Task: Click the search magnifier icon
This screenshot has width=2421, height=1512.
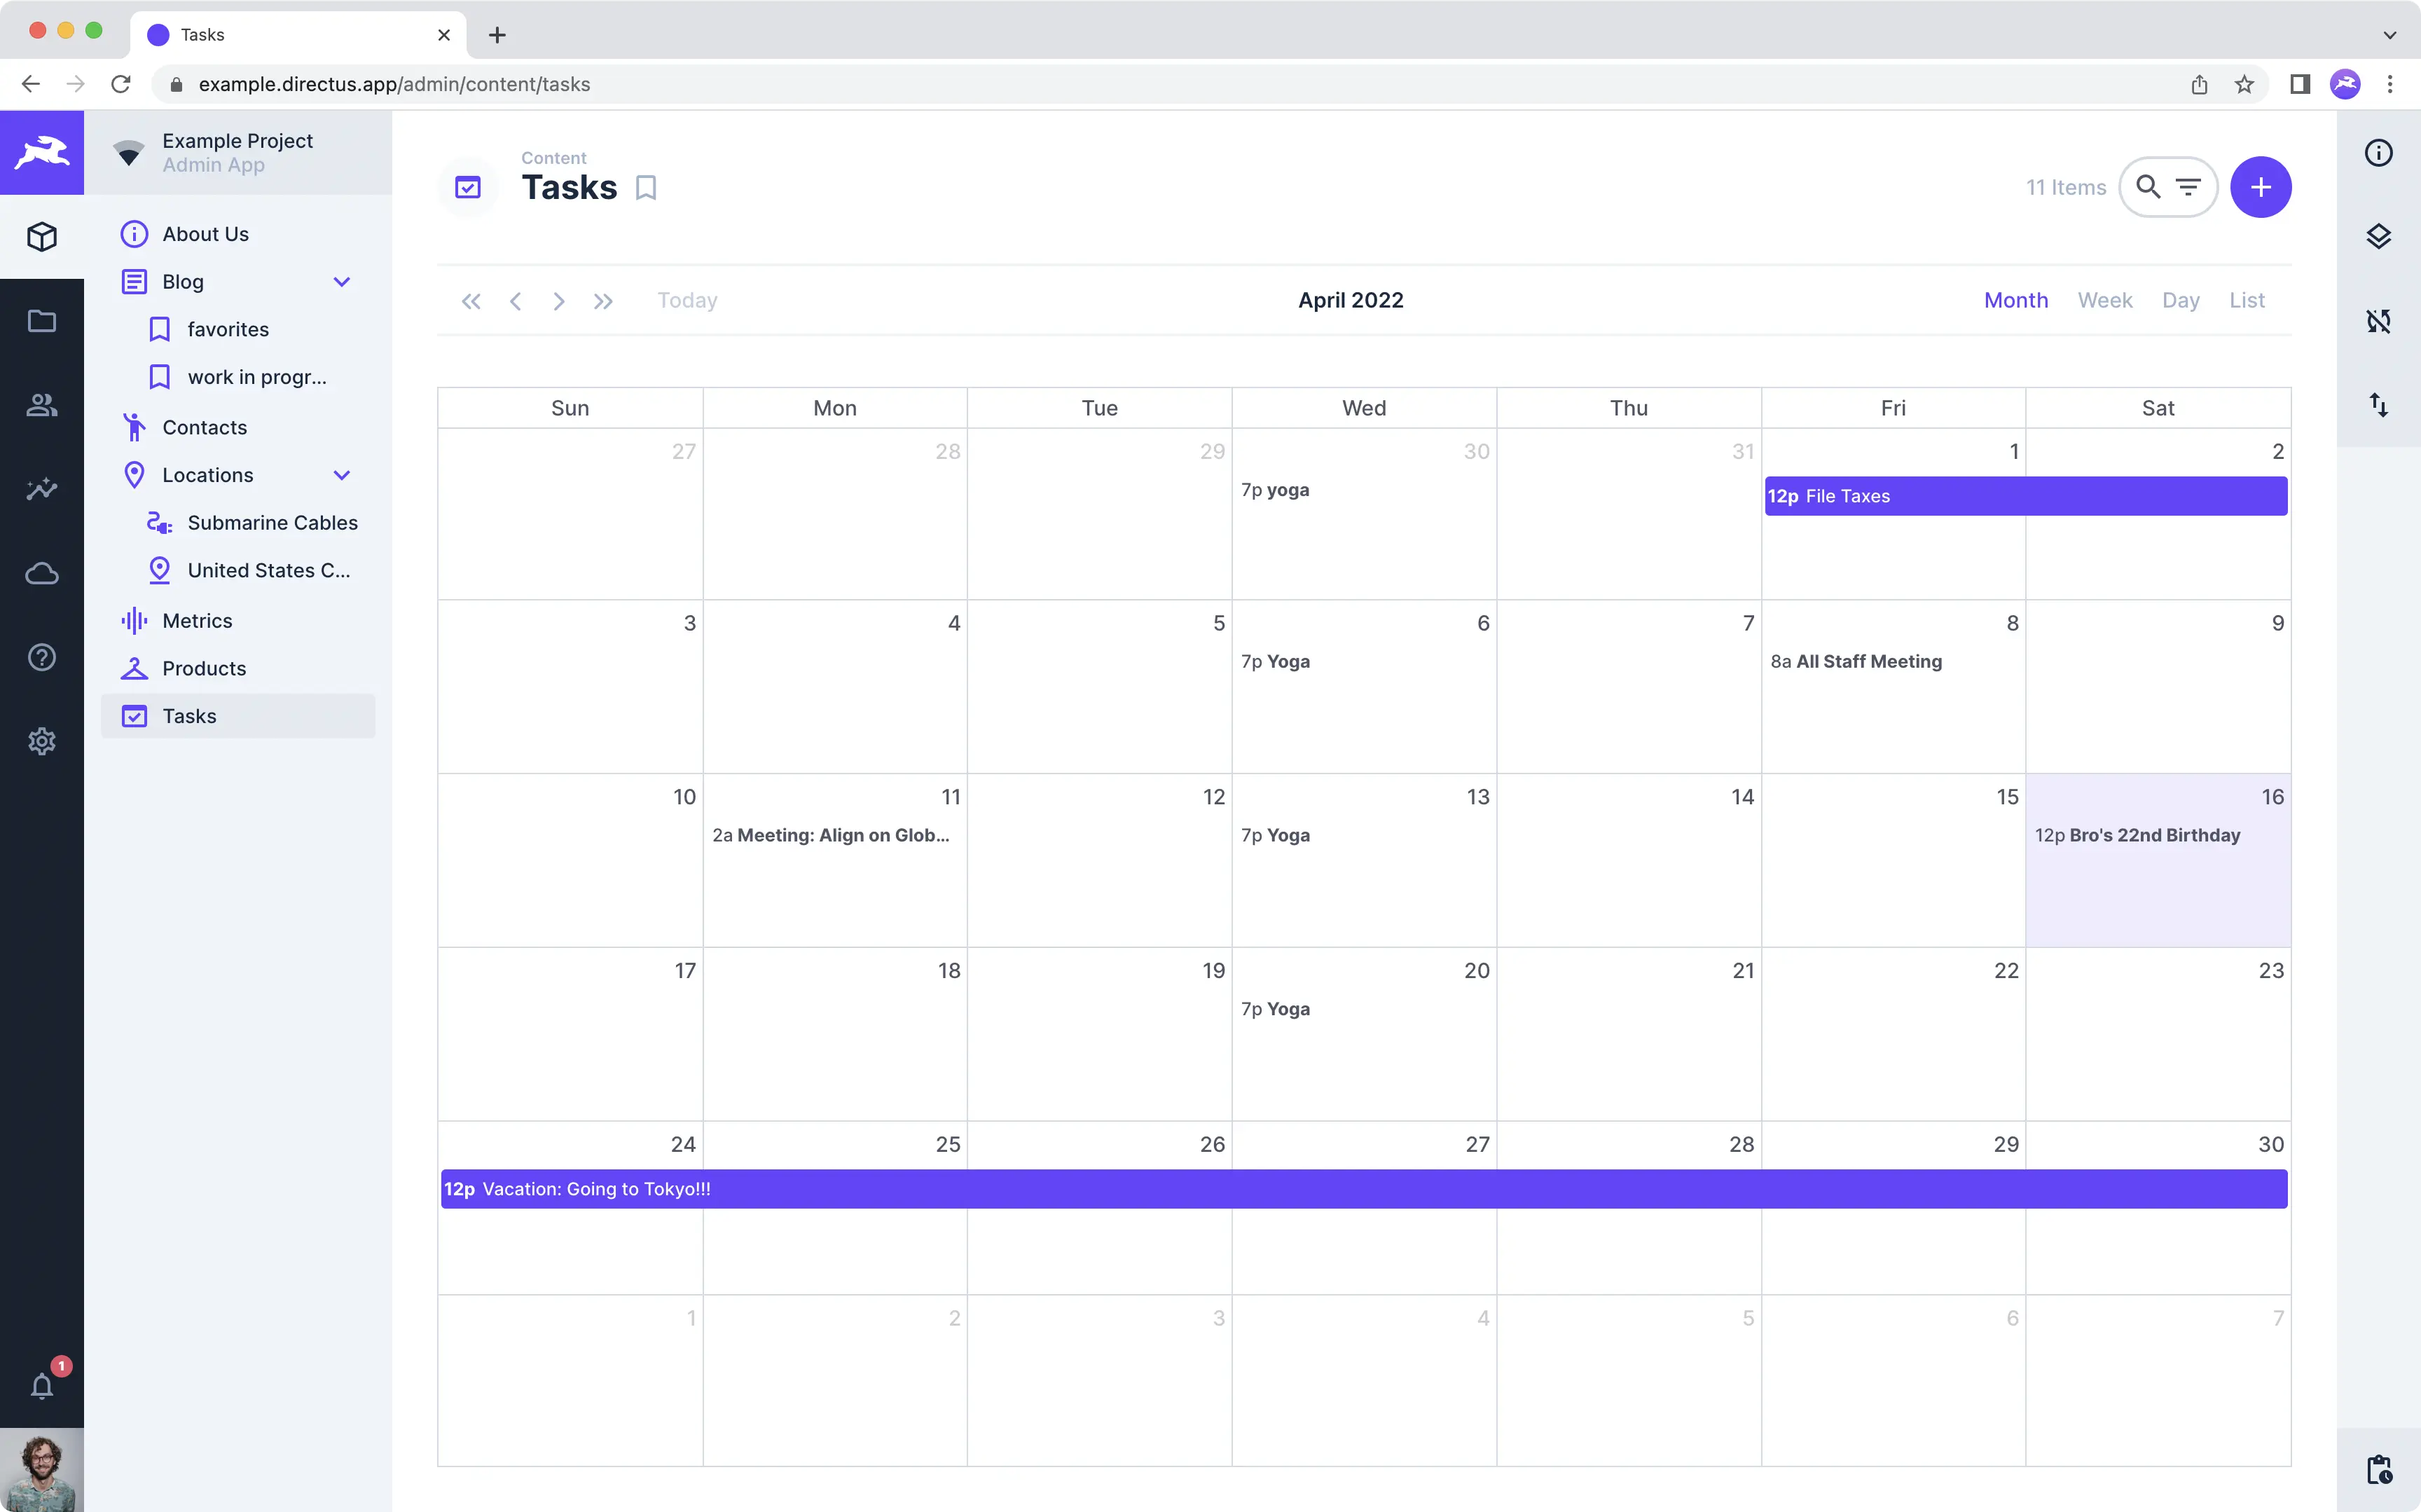Action: 2147,187
